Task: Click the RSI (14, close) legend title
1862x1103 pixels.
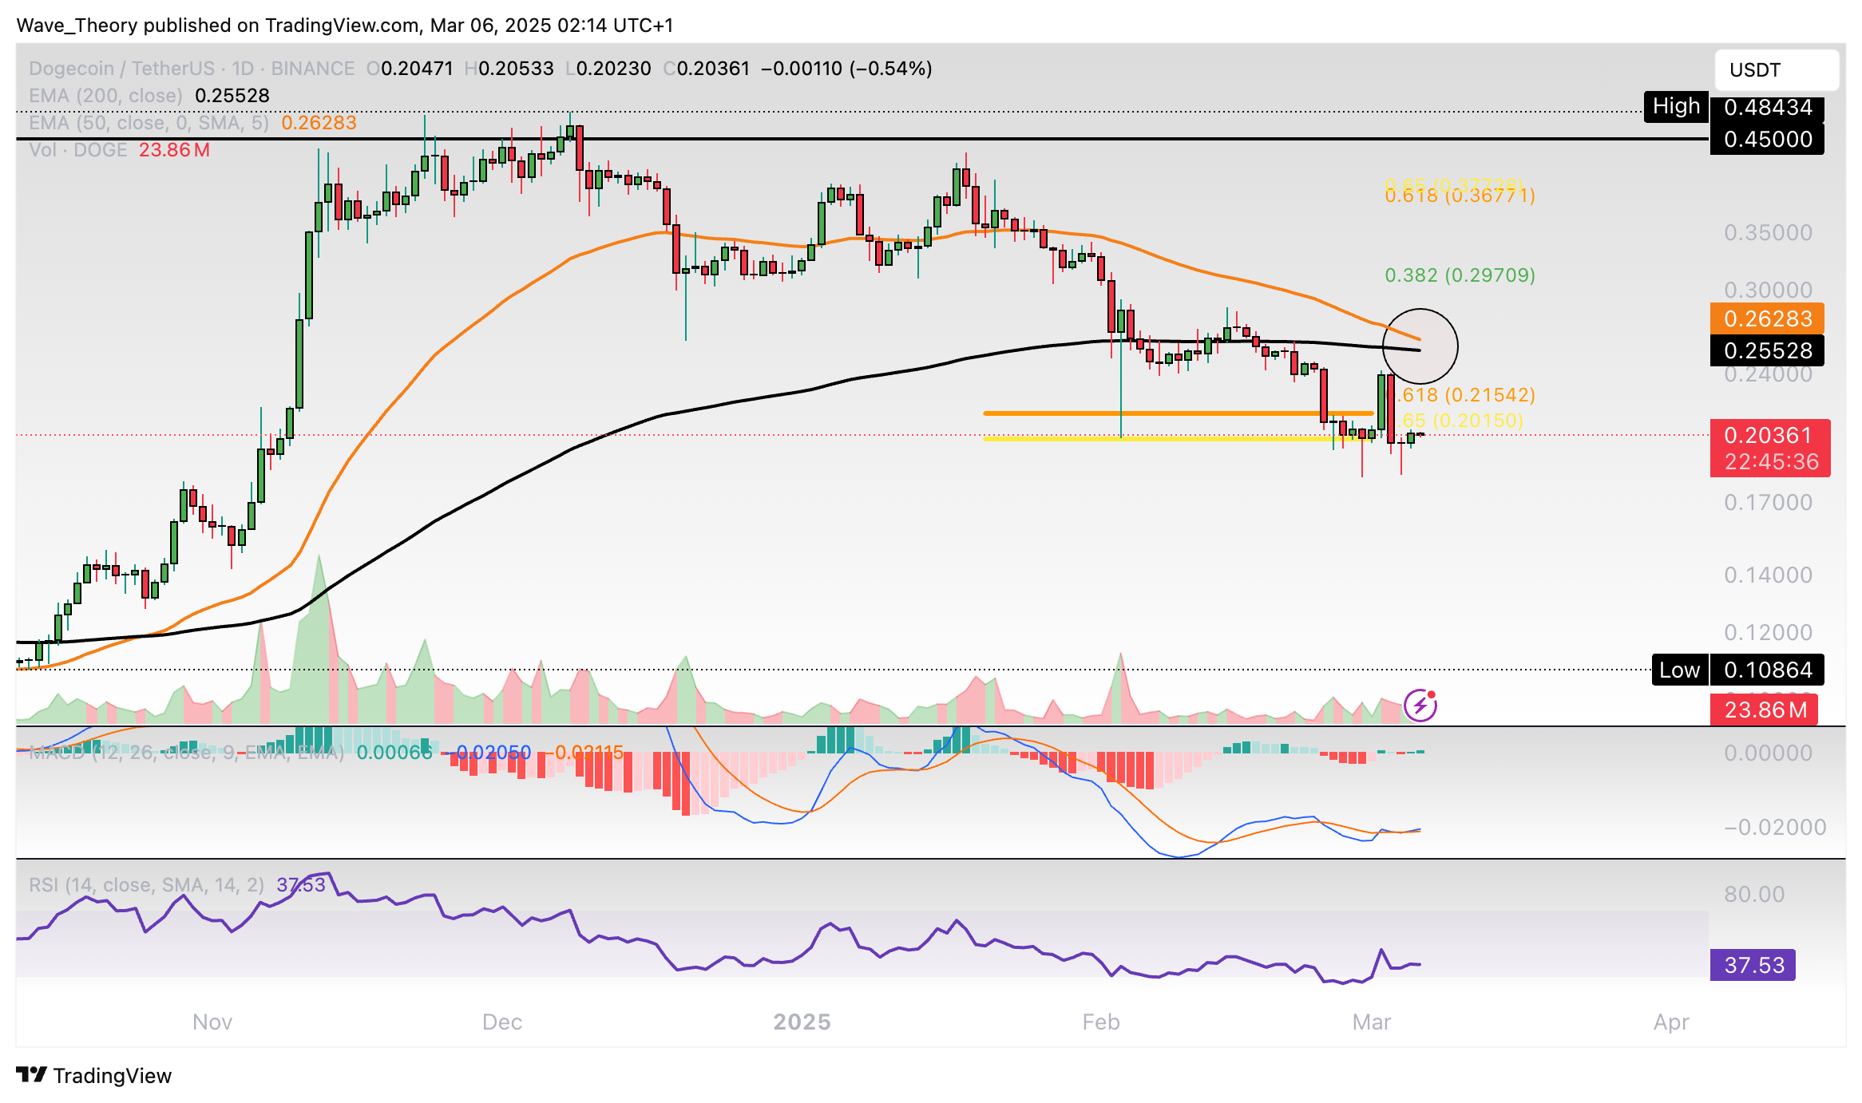Action: click(x=146, y=885)
